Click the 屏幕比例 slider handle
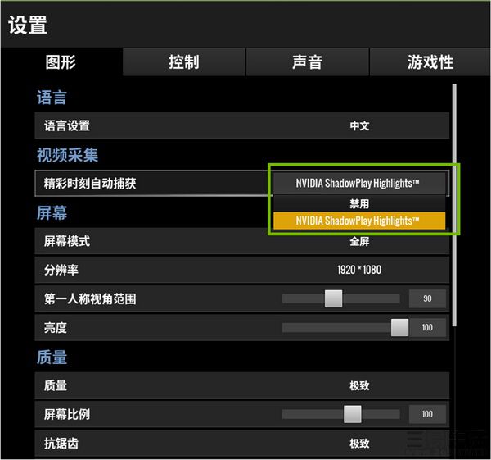This screenshot has height=460, width=491. click(x=352, y=414)
